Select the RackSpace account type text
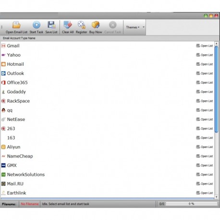The image size is (220, 220). 18,101
